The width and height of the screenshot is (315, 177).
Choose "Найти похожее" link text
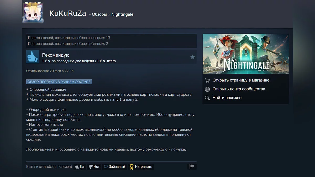(227, 98)
